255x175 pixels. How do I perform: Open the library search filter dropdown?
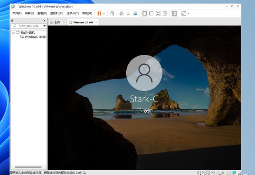click(45, 26)
